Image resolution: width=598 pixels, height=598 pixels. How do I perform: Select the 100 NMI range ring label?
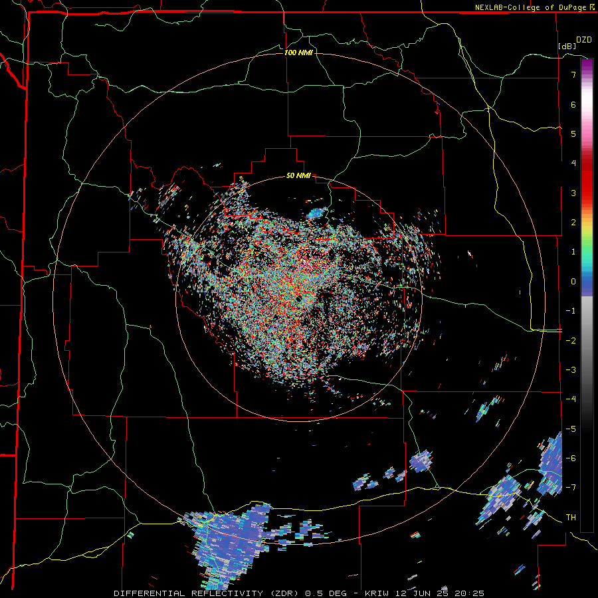click(x=298, y=52)
